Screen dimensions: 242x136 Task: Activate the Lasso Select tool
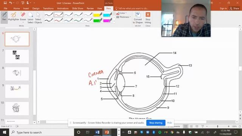(x=30, y=18)
